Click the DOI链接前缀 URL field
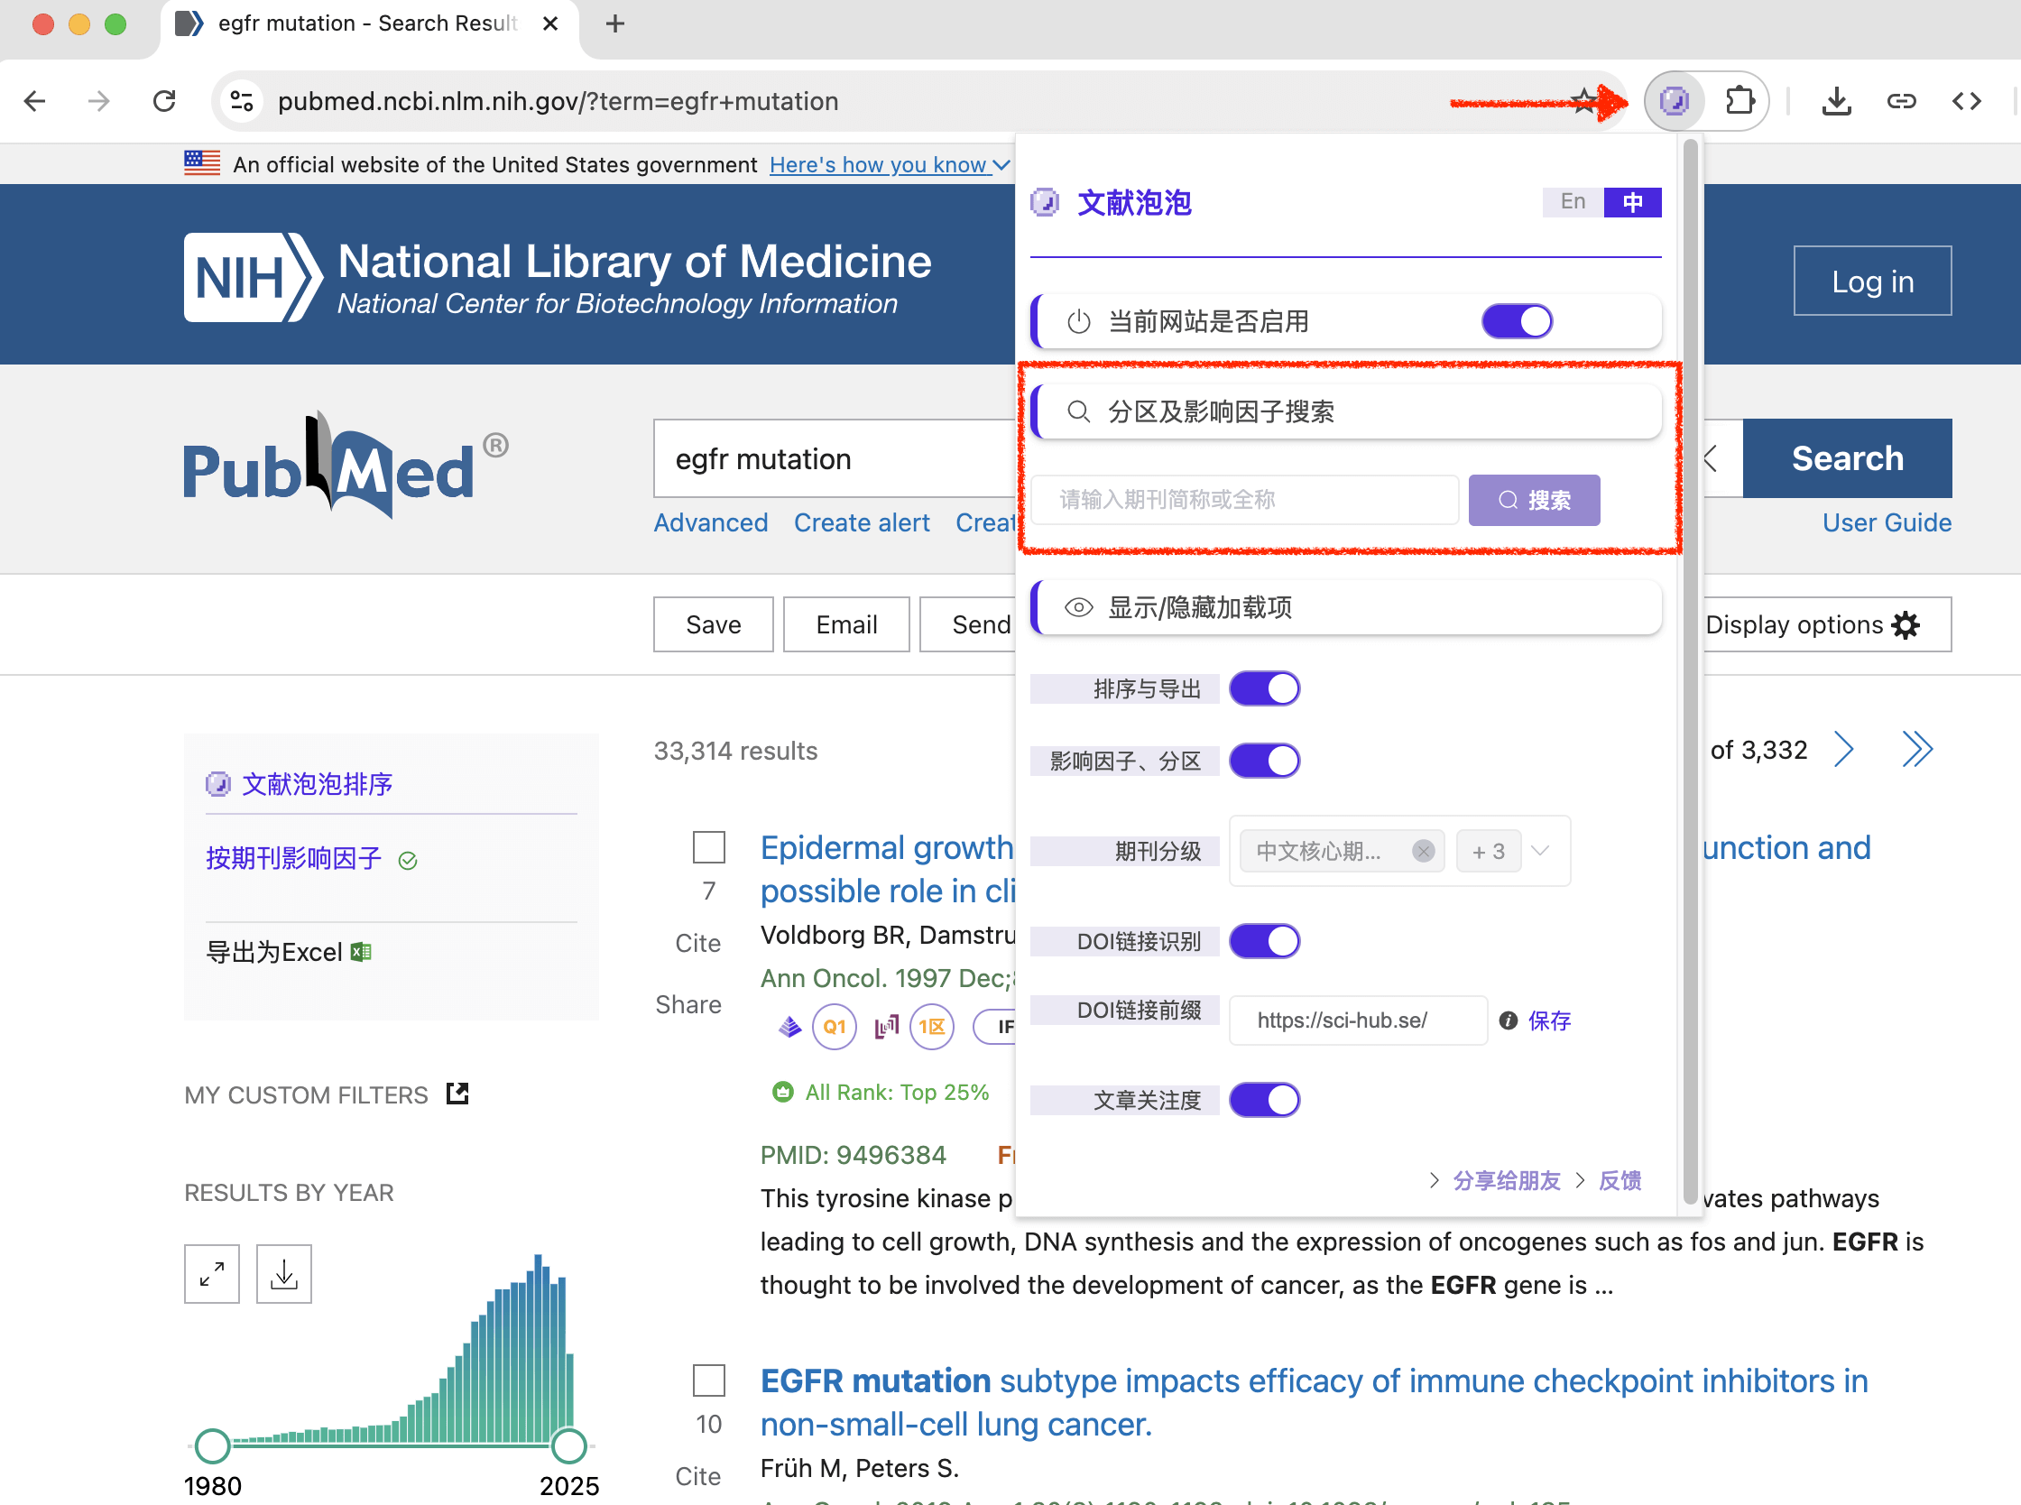2021x1505 pixels. (1358, 1020)
